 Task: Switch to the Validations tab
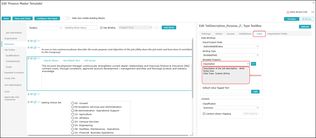[245, 34]
